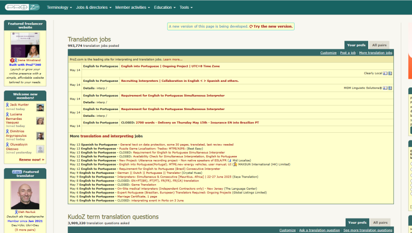Open Jack Hunter's name link
Image resolution: width=412 pixels, height=233 pixels.
tap(20, 105)
